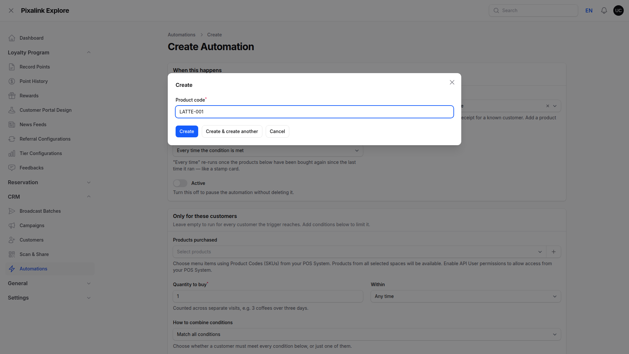Open the Within 'Any time' dropdown

pyautogui.click(x=466, y=296)
